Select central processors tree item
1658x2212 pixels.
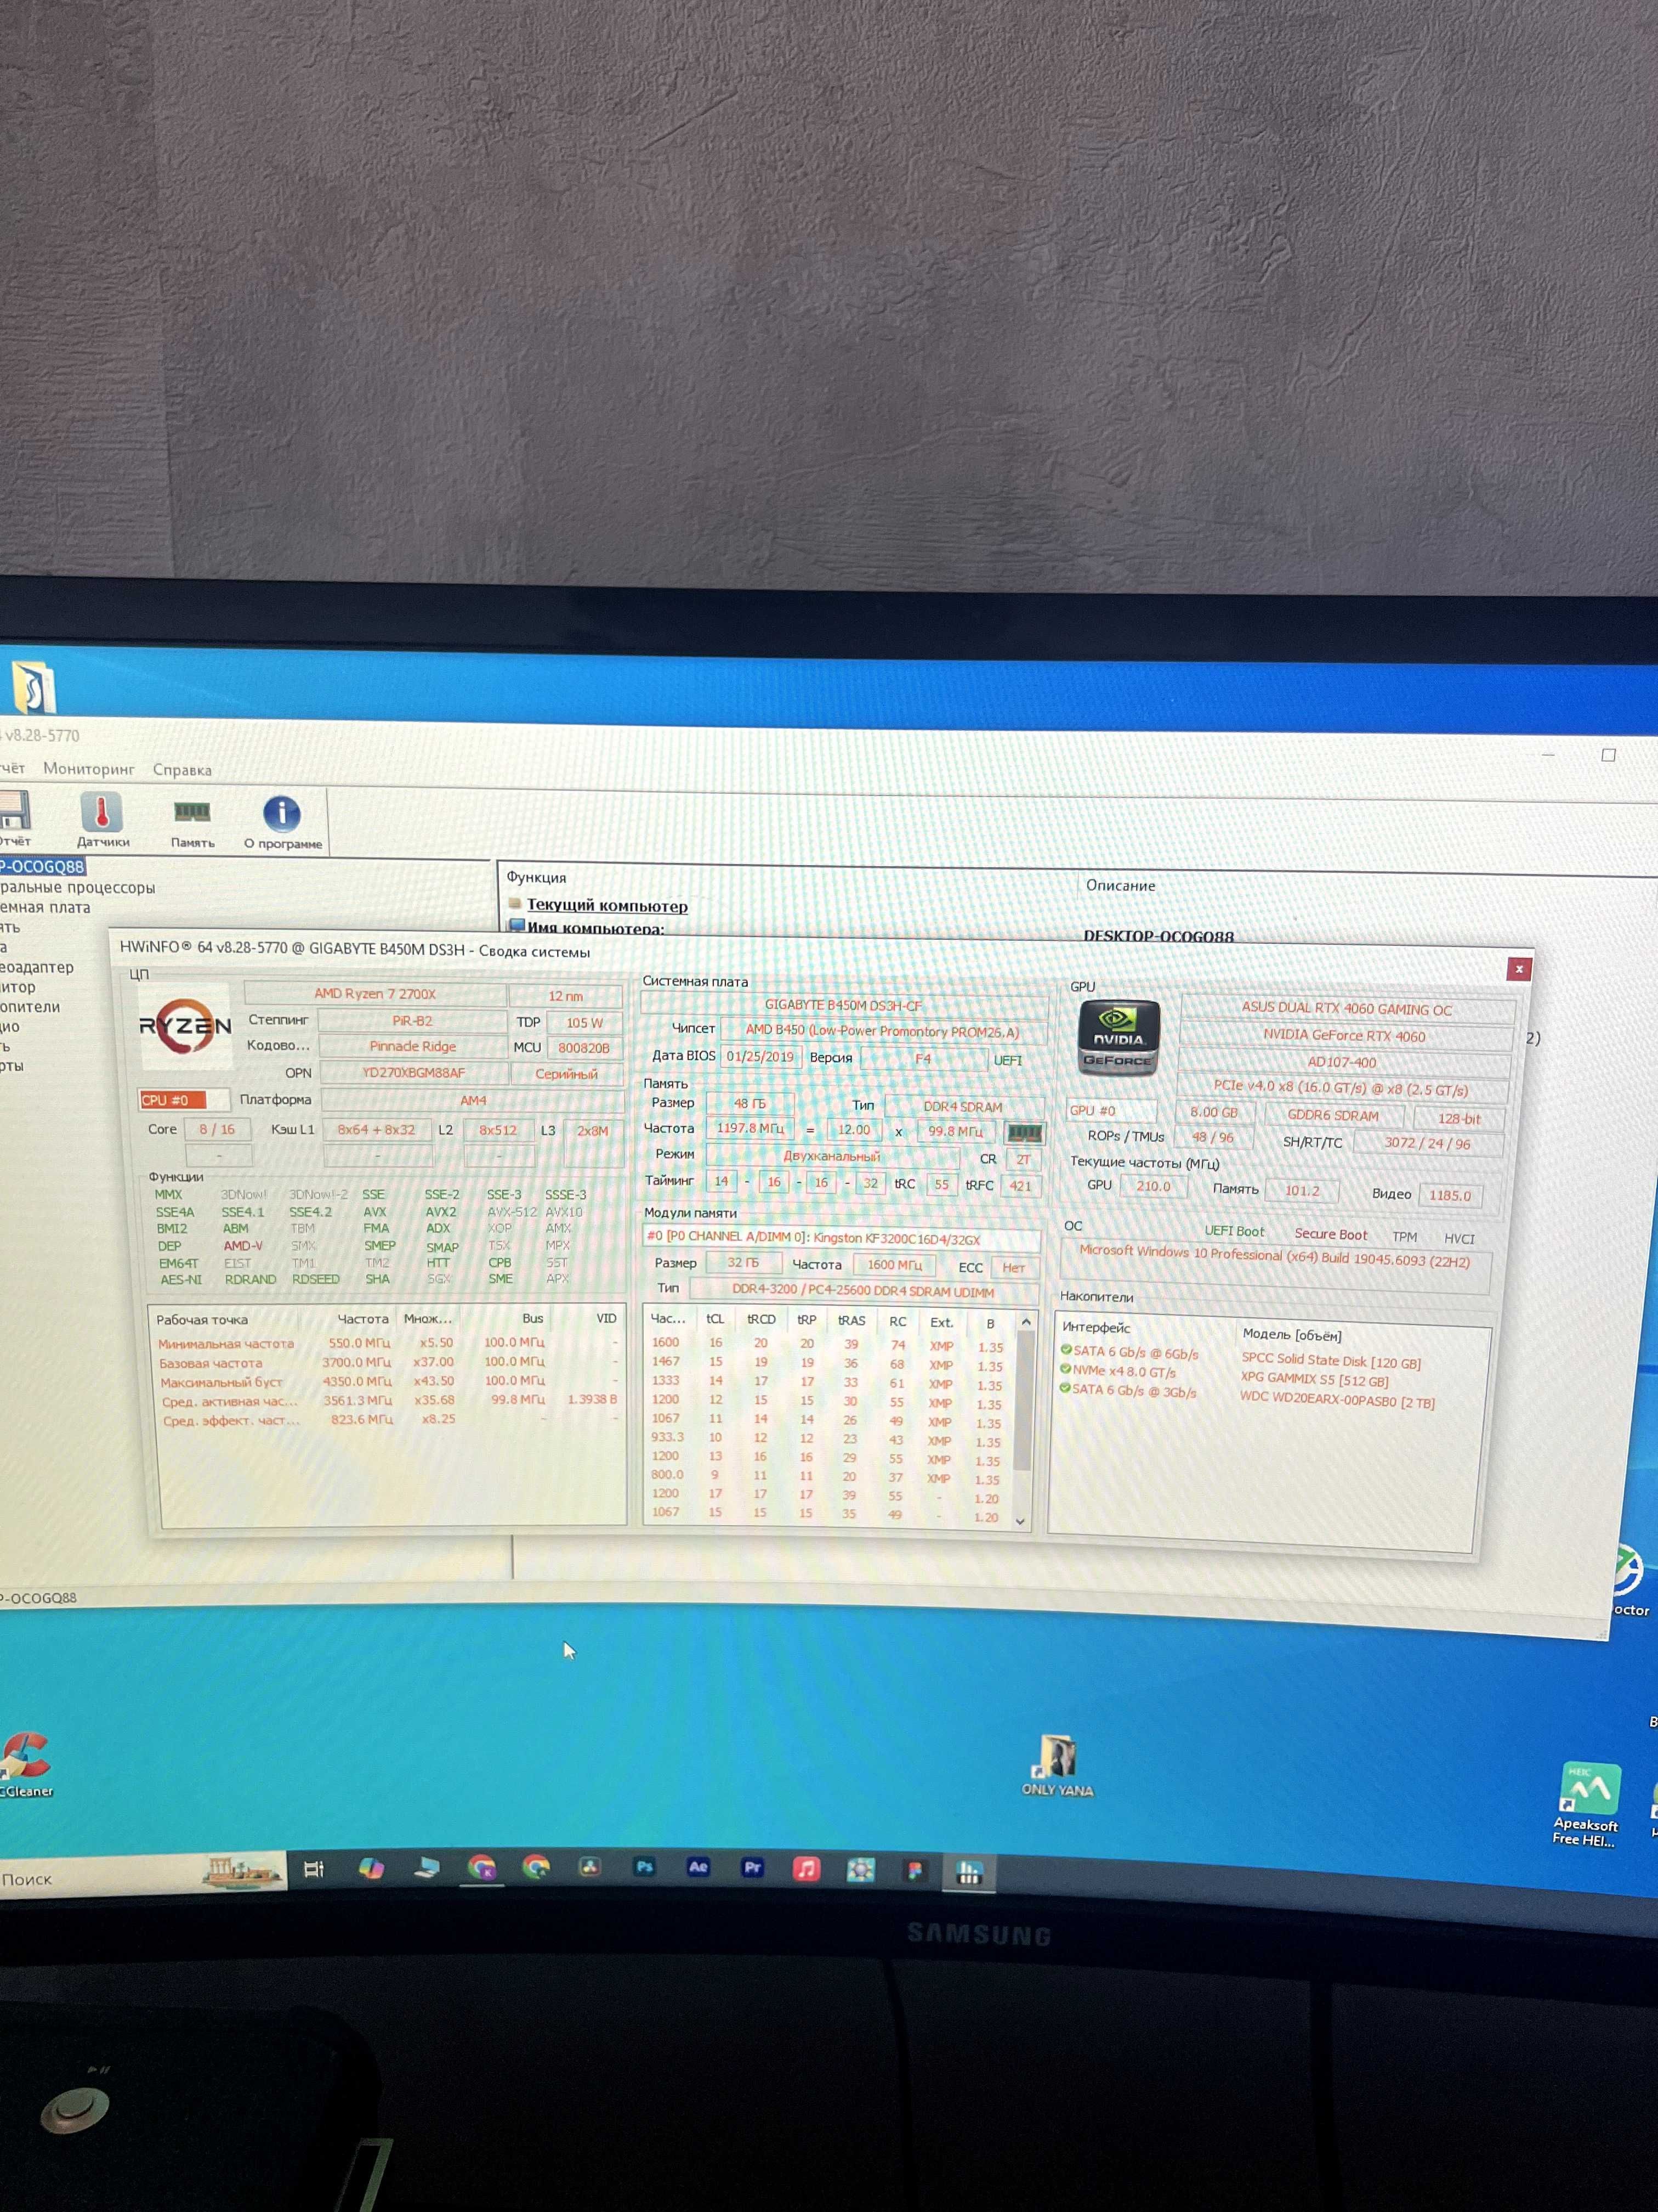tap(77, 887)
